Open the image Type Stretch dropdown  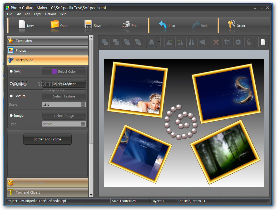coord(64,124)
